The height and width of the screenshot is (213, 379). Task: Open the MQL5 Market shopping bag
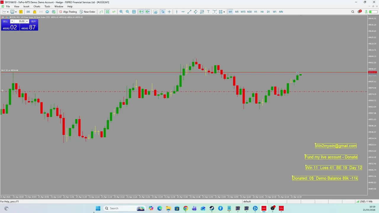35,12
